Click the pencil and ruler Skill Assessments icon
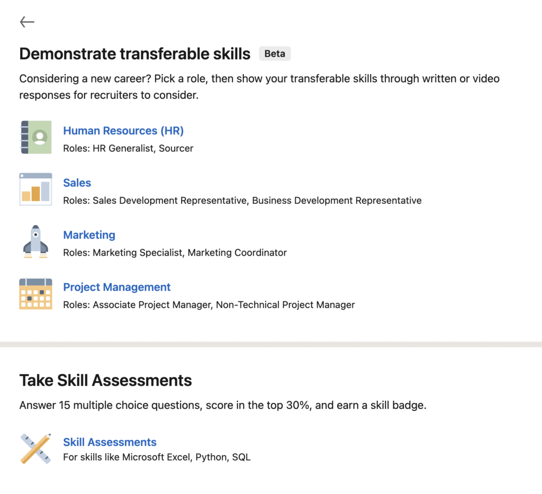The image size is (542, 494). pos(35,448)
